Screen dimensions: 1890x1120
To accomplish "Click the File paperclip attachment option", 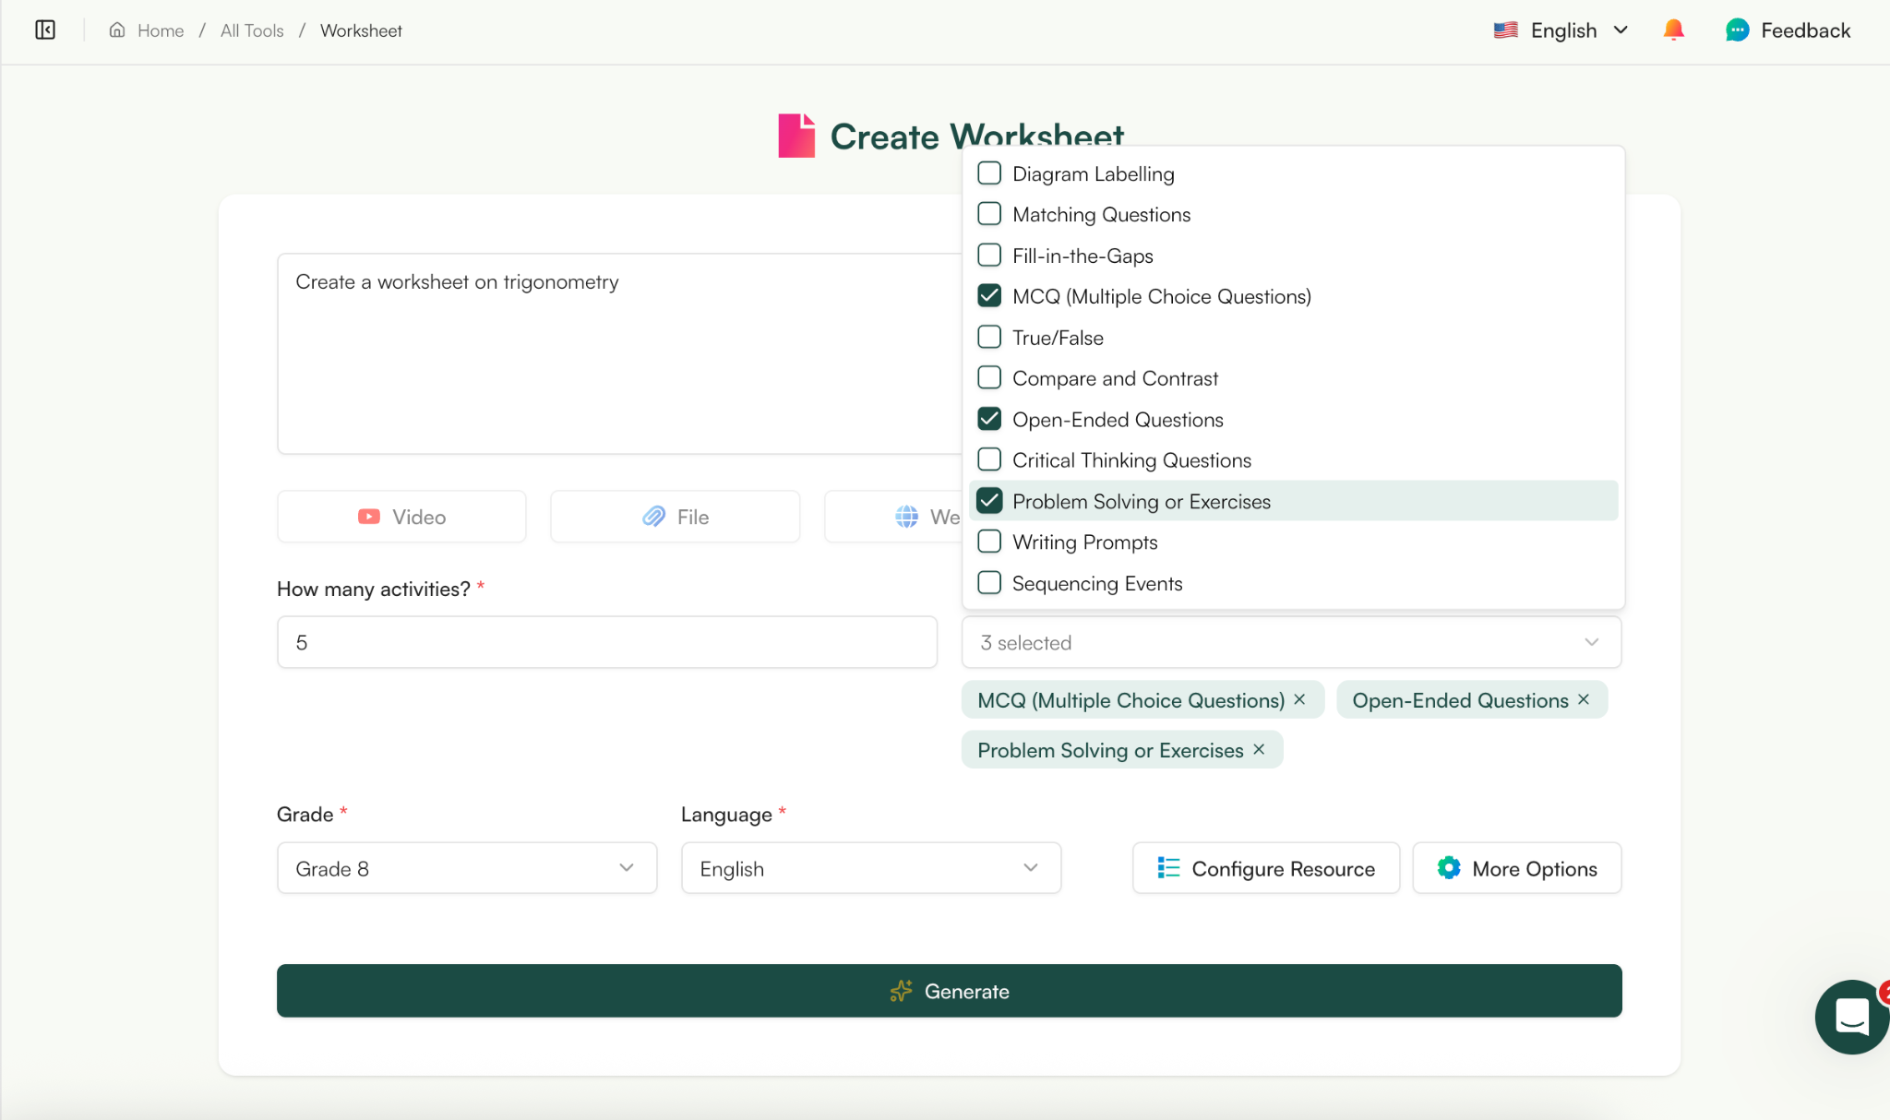I will pyautogui.click(x=674, y=516).
